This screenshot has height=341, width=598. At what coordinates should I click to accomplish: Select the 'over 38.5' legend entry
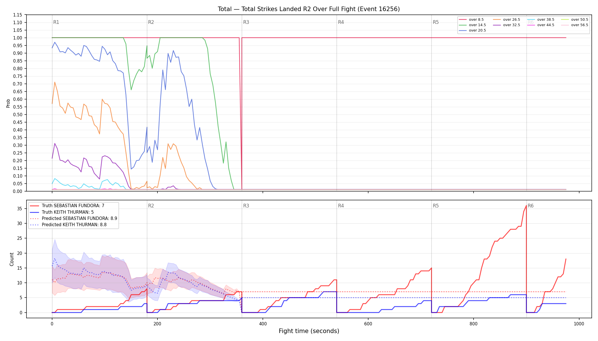tap(541, 20)
